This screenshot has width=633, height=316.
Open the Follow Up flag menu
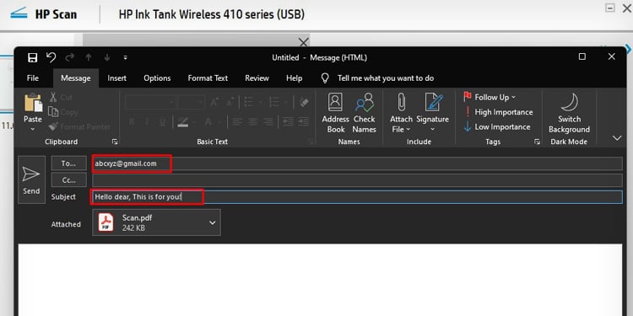click(x=490, y=97)
